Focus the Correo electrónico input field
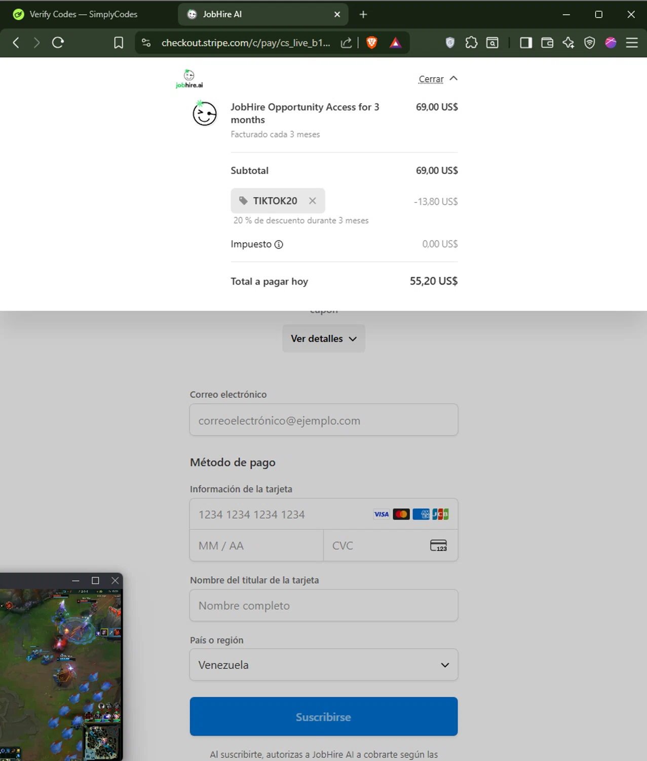The height and width of the screenshot is (761, 647). 324,420
